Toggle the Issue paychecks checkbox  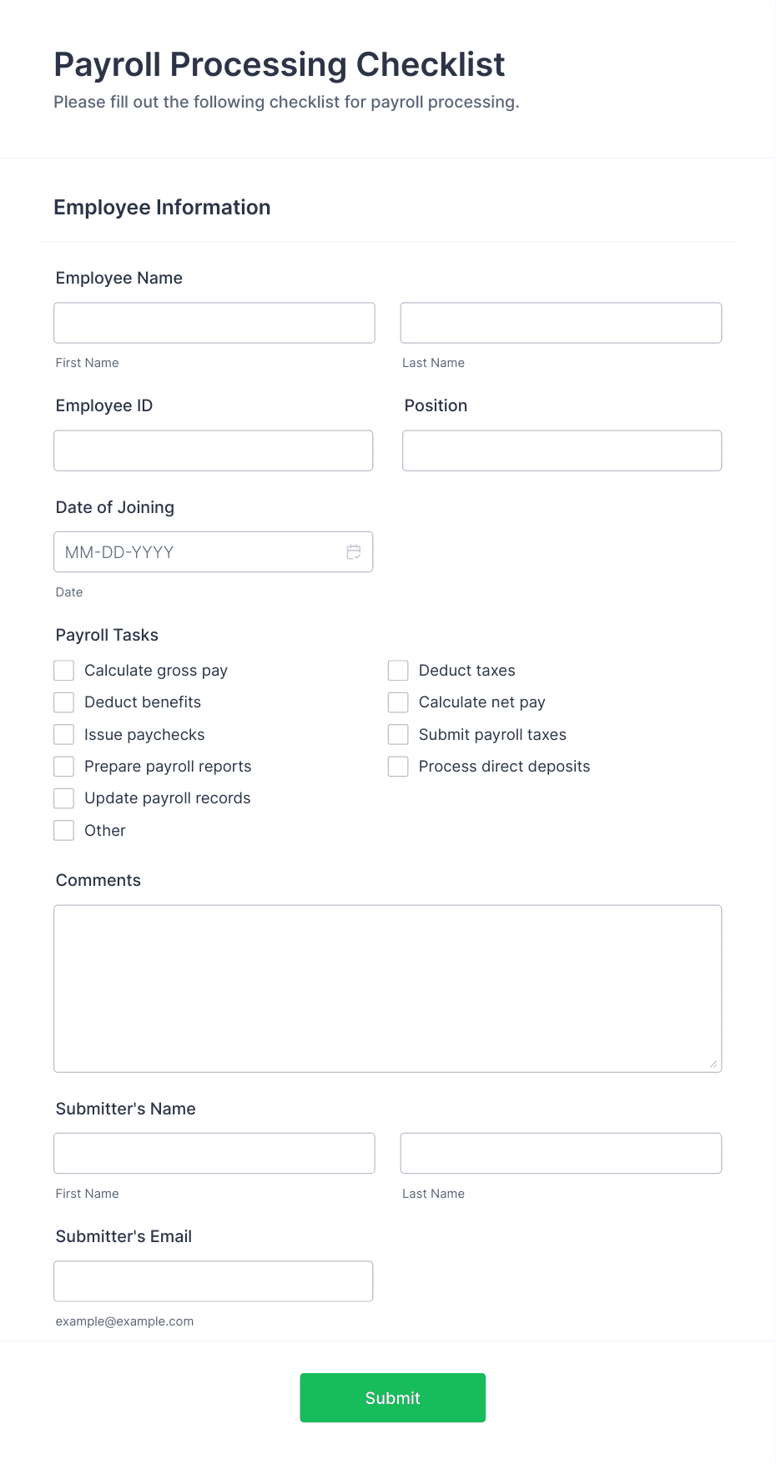[63, 734]
